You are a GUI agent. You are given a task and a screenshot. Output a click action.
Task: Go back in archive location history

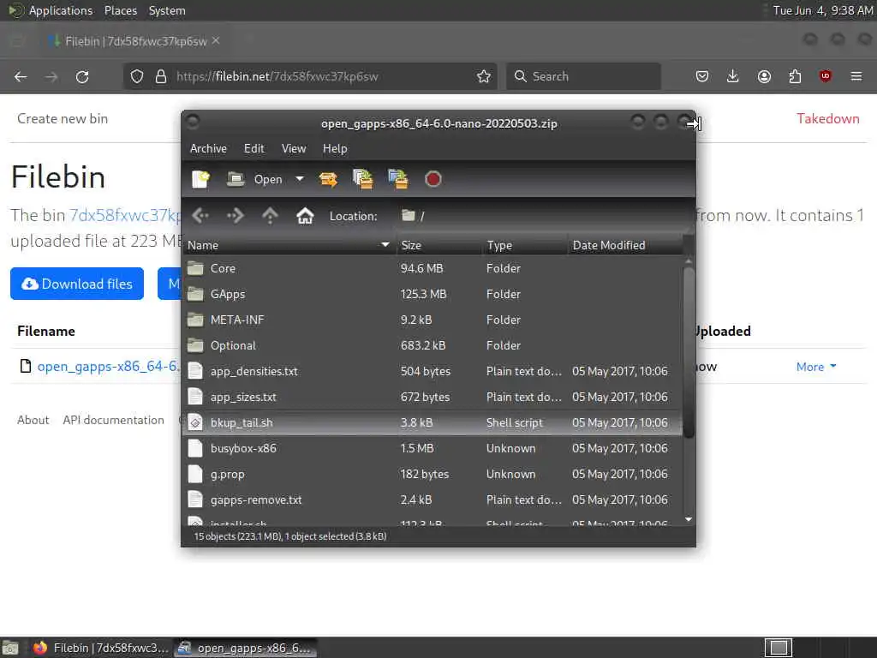(x=200, y=215)
